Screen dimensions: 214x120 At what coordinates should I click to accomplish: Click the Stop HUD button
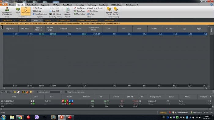click(x=54, y=11)
